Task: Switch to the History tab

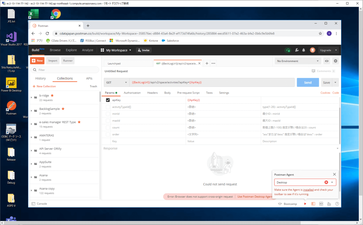Action: (41, 78)
